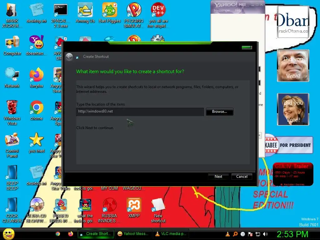
Task: Switch to Yahoo! Mess... taskbar item
Action: tap(133, 234)
